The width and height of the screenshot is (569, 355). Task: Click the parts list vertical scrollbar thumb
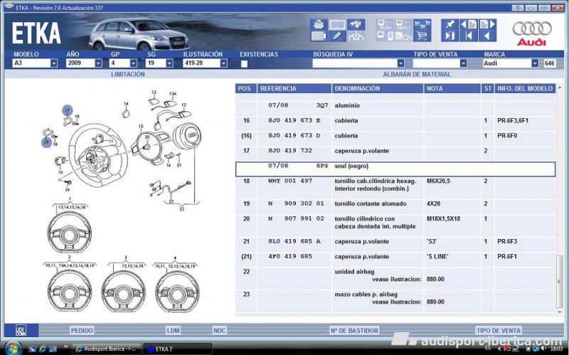click(559, 281)
